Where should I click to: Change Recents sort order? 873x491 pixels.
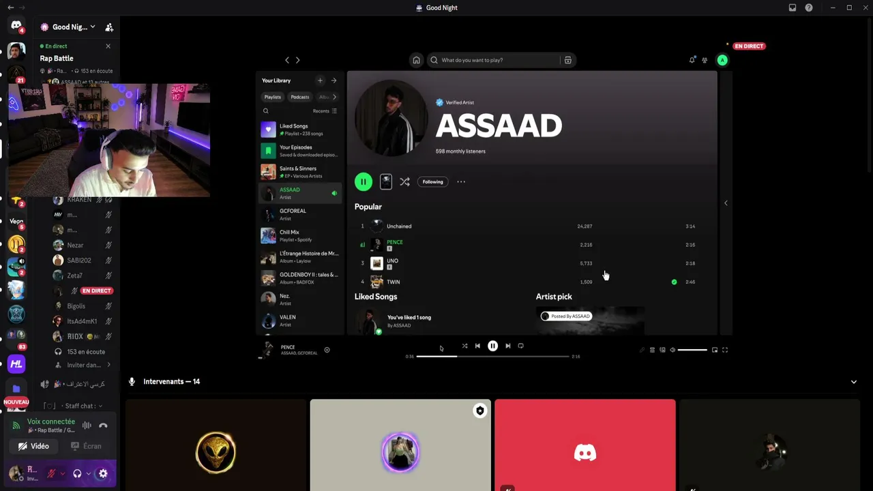(325, 111)
